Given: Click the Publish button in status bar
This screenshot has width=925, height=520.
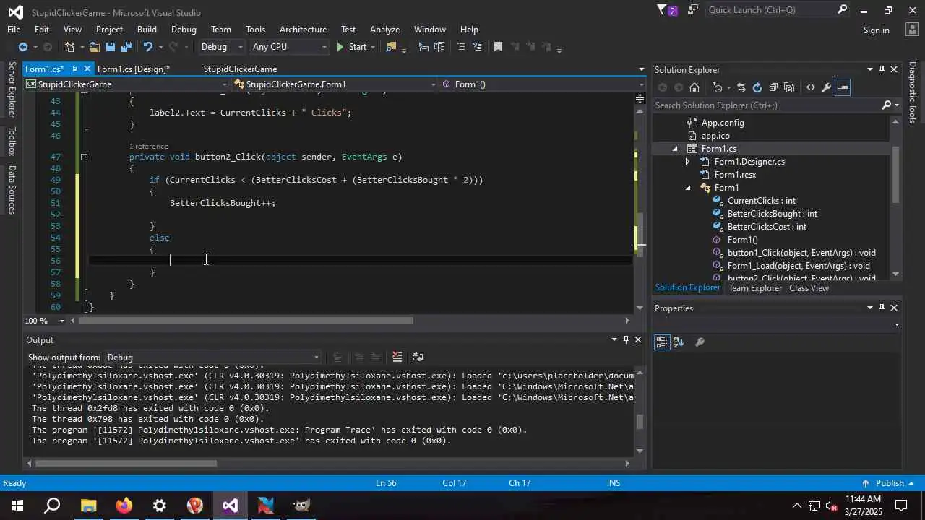Looking at the screenshot, I should coord(890,483).
